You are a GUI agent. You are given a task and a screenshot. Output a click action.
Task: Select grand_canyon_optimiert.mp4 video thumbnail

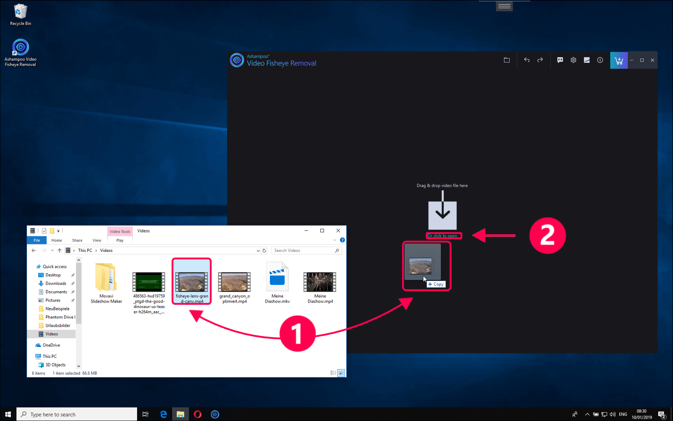[x=234, y=282]
